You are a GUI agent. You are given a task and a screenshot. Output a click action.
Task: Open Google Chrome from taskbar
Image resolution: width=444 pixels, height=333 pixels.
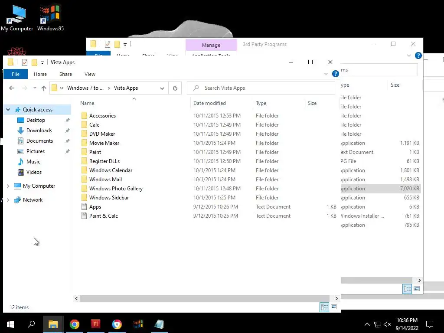[x=75, y=324]
